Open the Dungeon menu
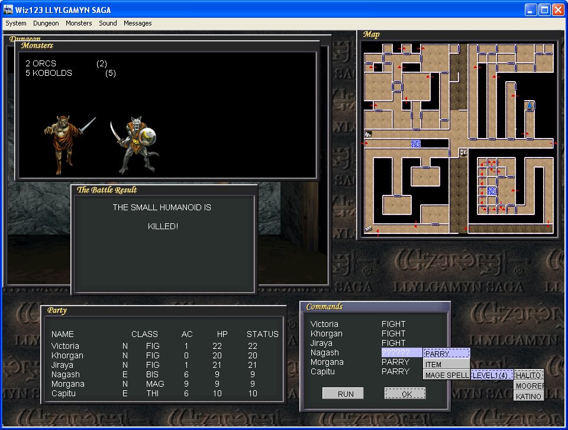 46,23
